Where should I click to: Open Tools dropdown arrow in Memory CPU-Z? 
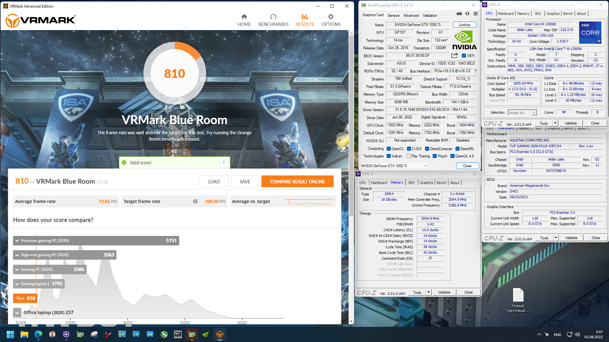[429, 292]
